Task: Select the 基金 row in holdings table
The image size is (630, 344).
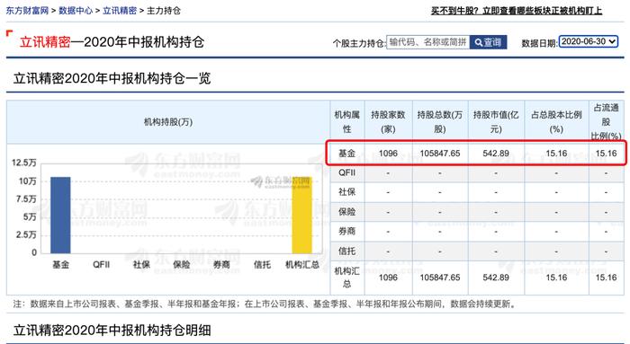Action: pyautogui.click(x=476, y=154)
